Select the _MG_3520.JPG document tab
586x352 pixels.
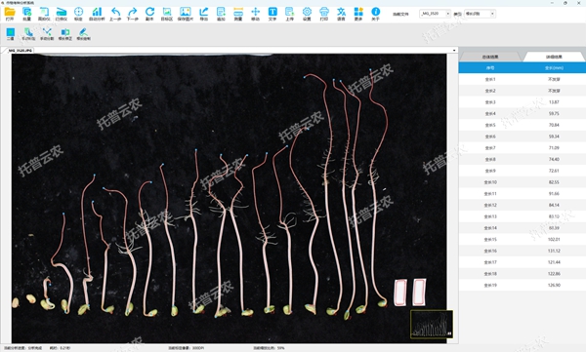point(21,50)
